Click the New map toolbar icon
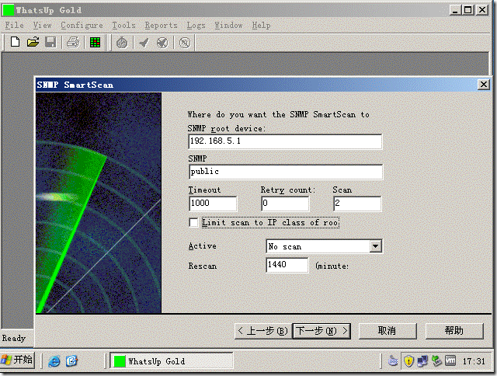Viewport: 497px width, 376px height. (15, 42)
